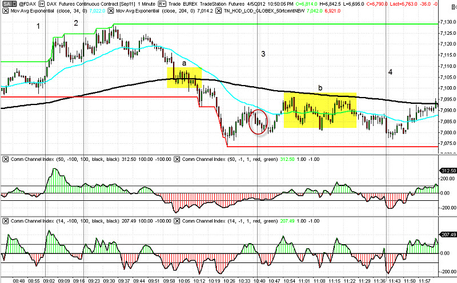Click the H=6,842.5 high value
Screen dimensions: 457x283
[331, 4]
